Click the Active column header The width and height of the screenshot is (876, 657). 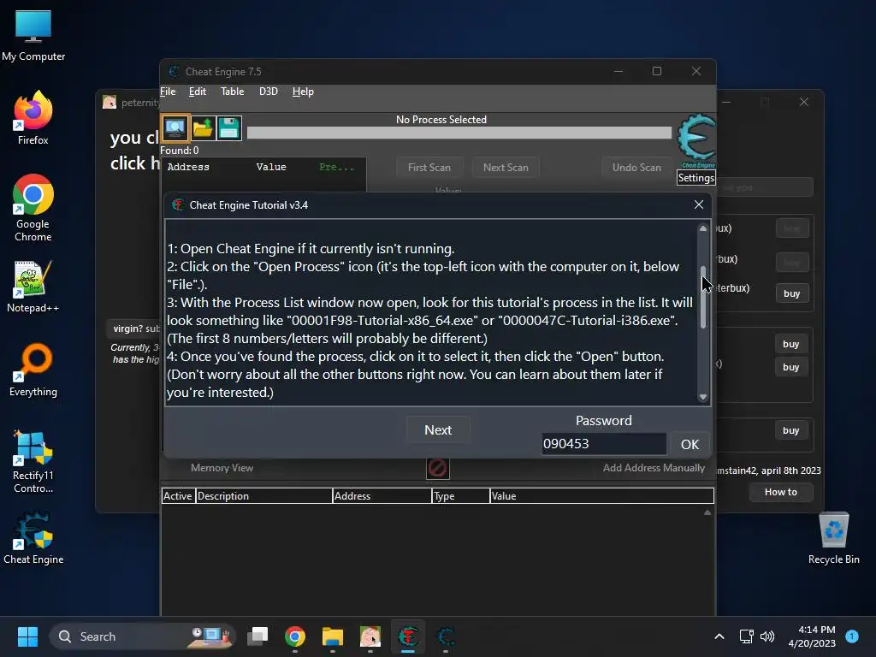(x=178, y=496)
